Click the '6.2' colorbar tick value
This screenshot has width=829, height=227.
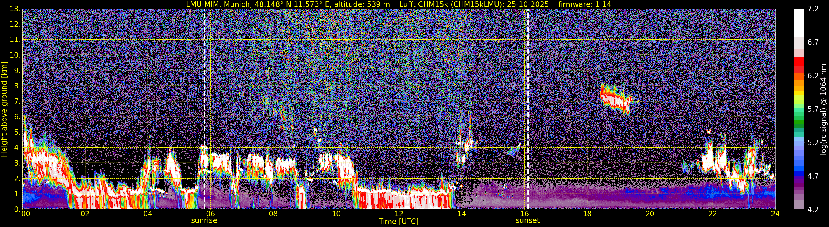pos(813,76)
